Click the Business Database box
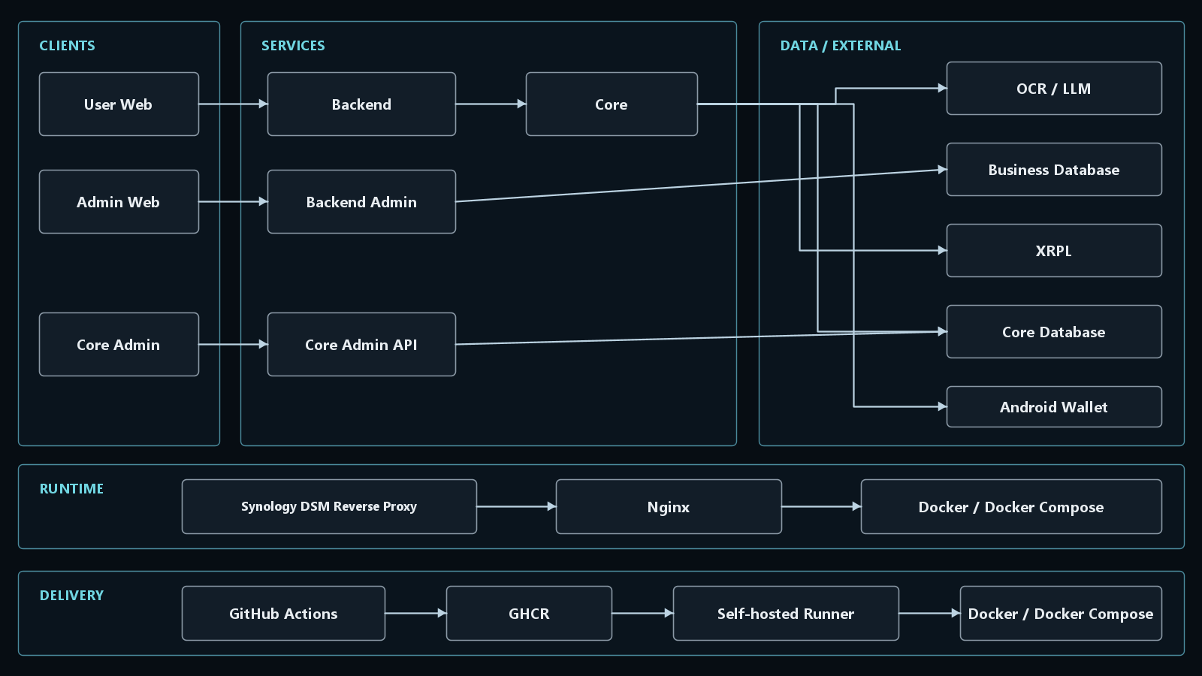1202x676 pixels. [1054, 170]
